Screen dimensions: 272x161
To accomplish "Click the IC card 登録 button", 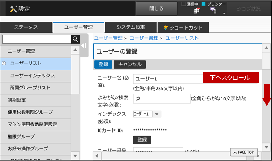I will (x=142, y=140).
